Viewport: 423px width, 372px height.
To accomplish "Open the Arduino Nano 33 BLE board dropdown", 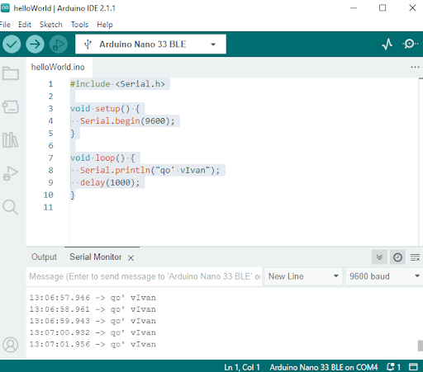I will [x=150, y=44].
